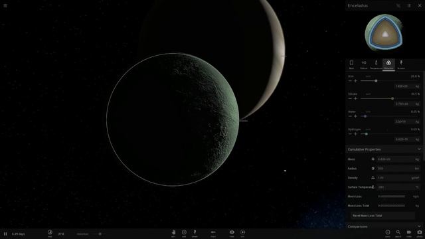Click the Silicate percentage slider handle
This screenshot has width=425, height=239.
coord(392,99)
